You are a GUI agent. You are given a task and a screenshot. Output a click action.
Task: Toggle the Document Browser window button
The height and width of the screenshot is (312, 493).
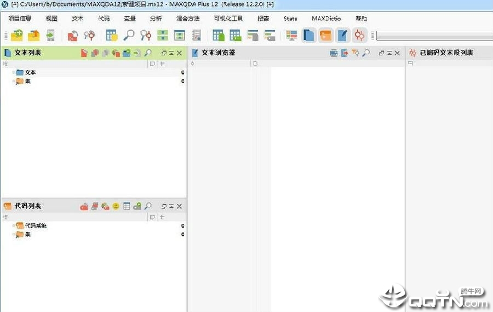(x=342, y=35)
